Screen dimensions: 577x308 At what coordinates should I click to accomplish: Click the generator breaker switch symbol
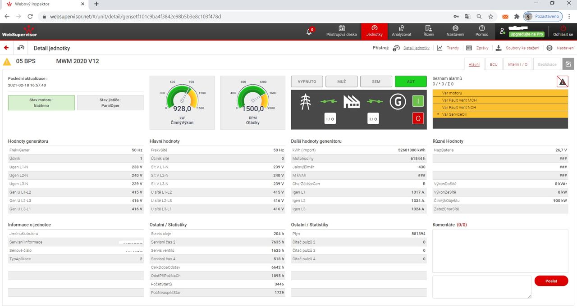[x=375, y=102]
